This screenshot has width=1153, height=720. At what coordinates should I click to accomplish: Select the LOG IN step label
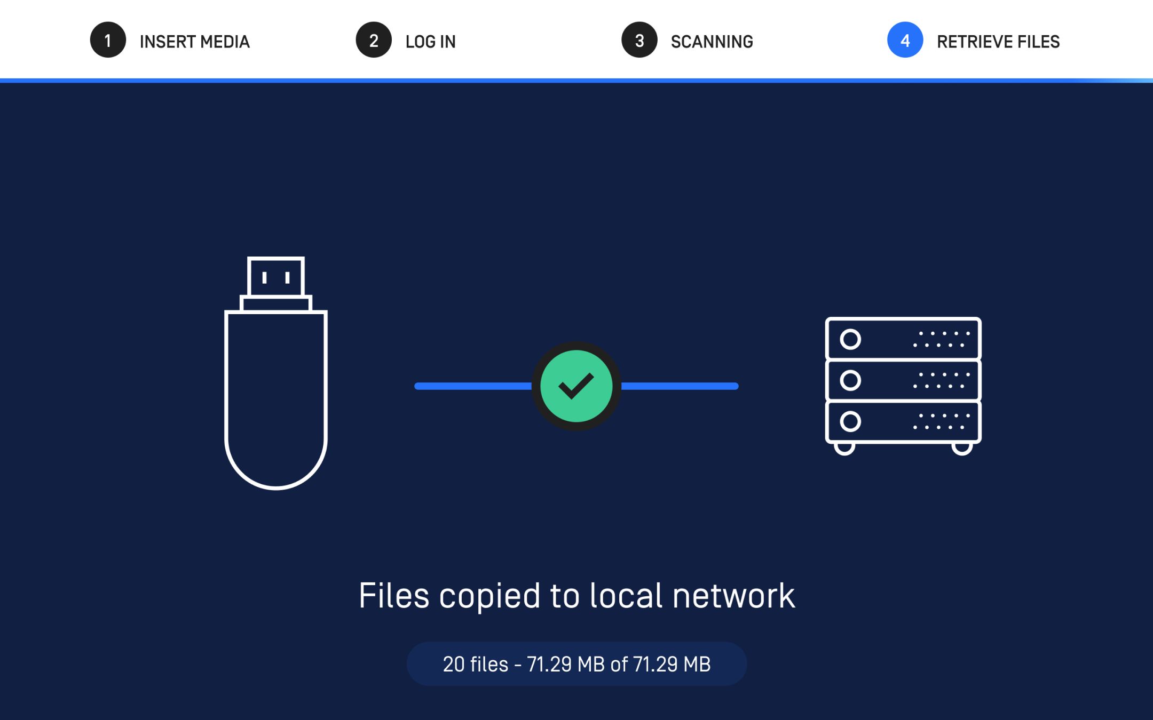(x=430, y=42)
